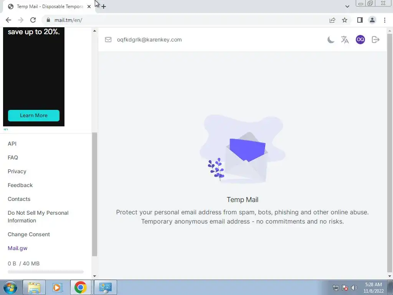Open the Change Consent link
The height and width of the screenshot is (295, 393).
click(29, 234)
